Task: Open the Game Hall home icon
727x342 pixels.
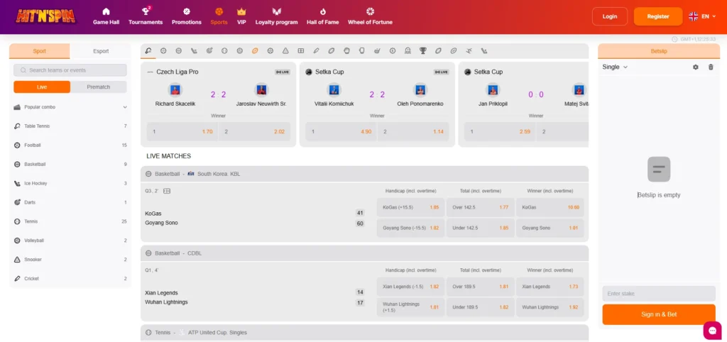Action: pos(106,11)
